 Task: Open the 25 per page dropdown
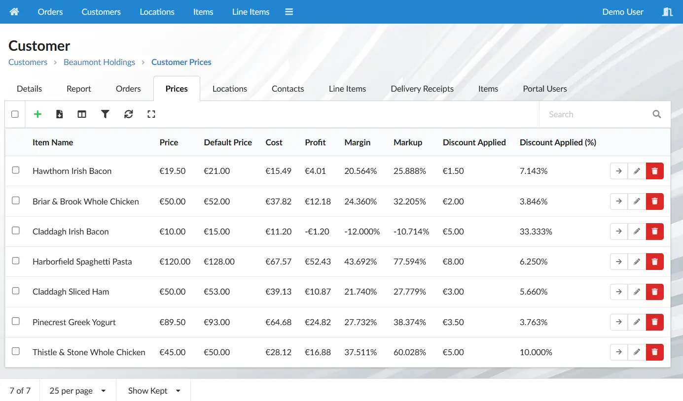point(78,391)
